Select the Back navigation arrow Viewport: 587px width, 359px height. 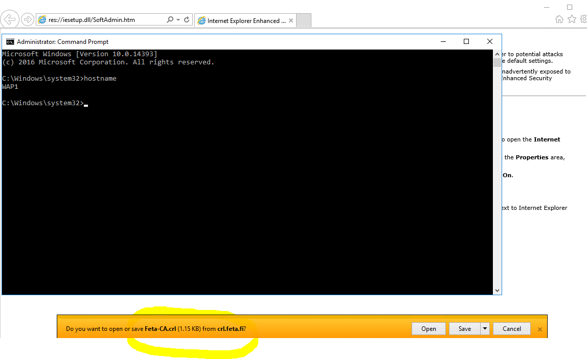(10, 19)
